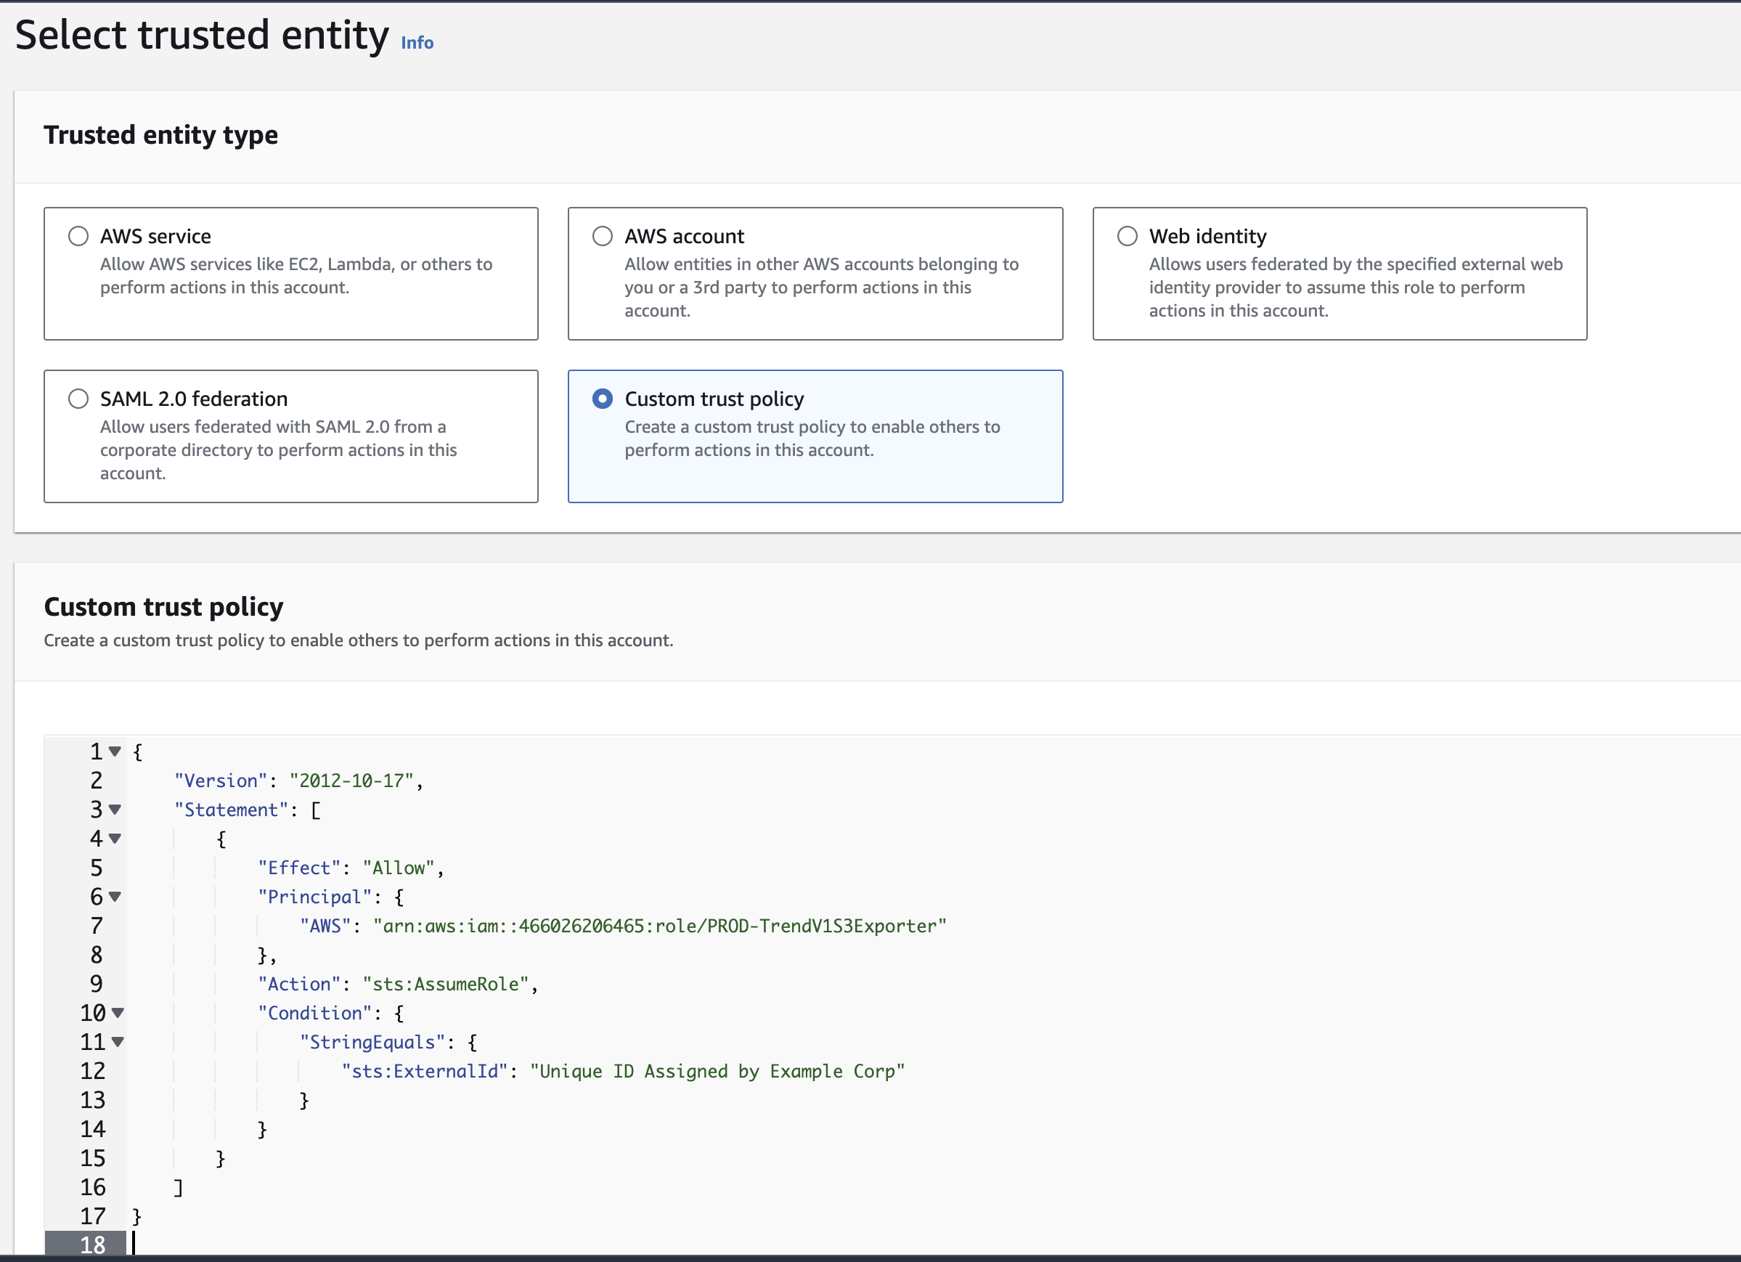Click the role ARN string on line 7

tap(659, 927)
